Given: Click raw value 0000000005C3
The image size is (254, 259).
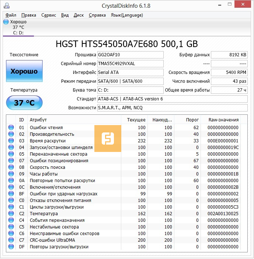Looking at the screenshot, I should (223, 207).
